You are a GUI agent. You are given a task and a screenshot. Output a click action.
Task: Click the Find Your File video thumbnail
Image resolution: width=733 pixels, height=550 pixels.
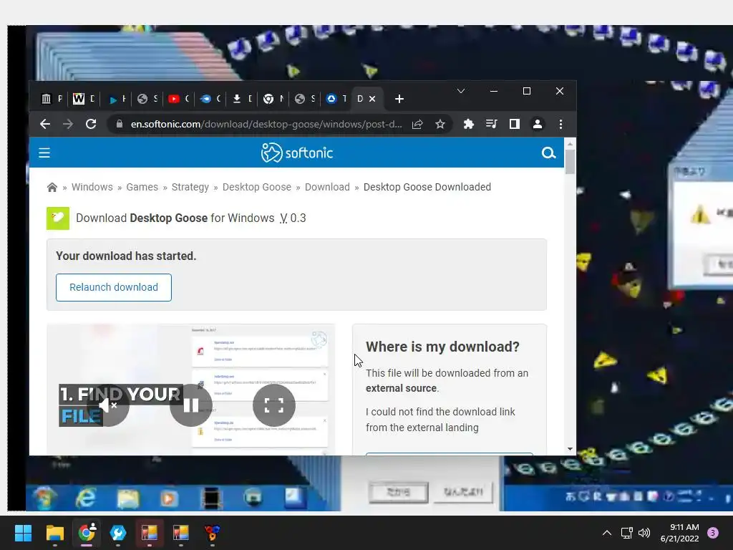pos(190,389)
